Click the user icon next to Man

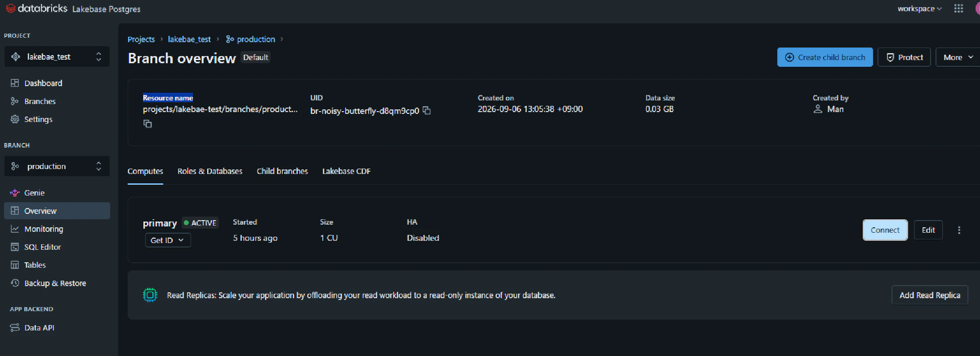pyautogui.click(x=818, y=109)
